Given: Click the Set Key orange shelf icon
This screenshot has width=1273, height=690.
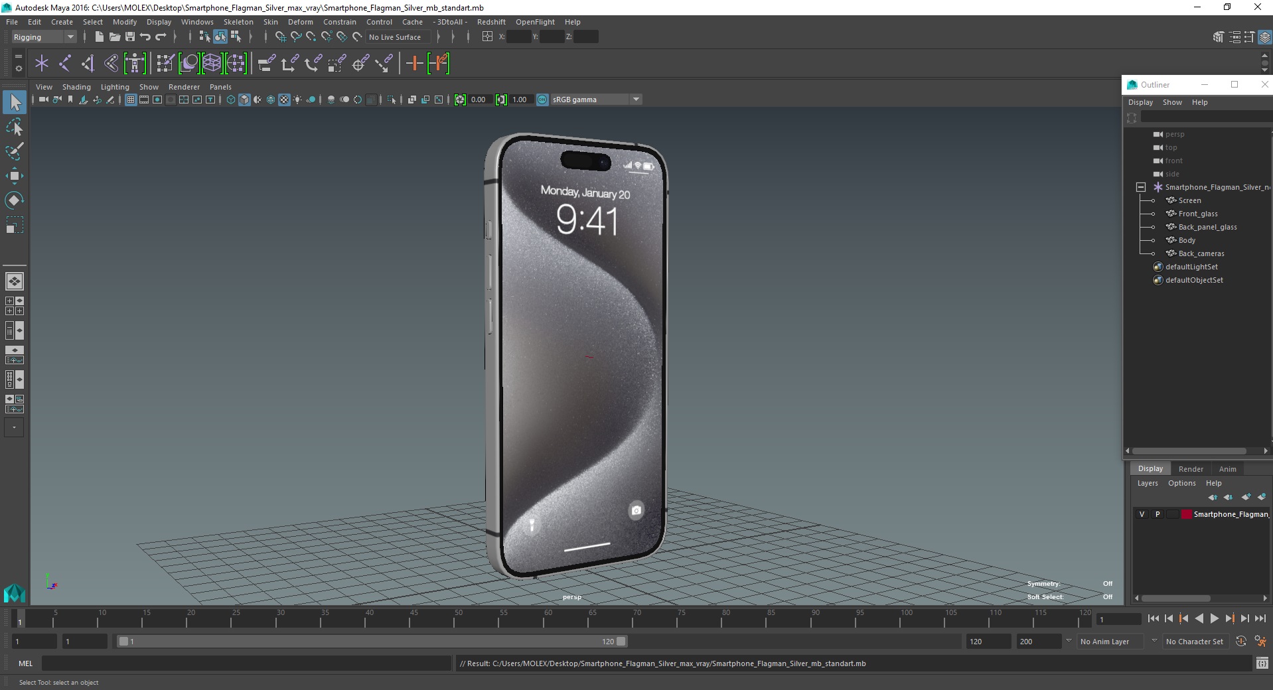Looking at the screenshot, I should tap(415, 64).
